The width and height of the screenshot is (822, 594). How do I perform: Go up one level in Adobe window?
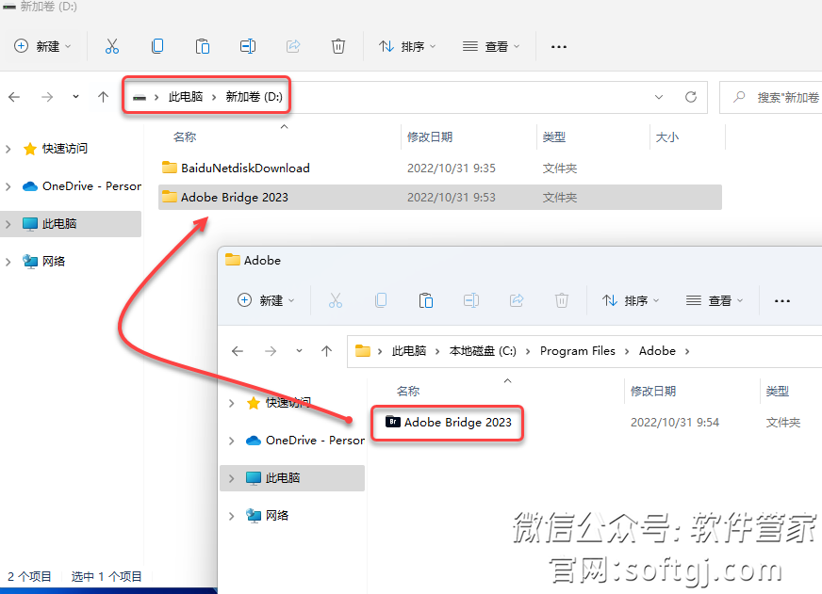pyautogui.click(x=326, y=351)
